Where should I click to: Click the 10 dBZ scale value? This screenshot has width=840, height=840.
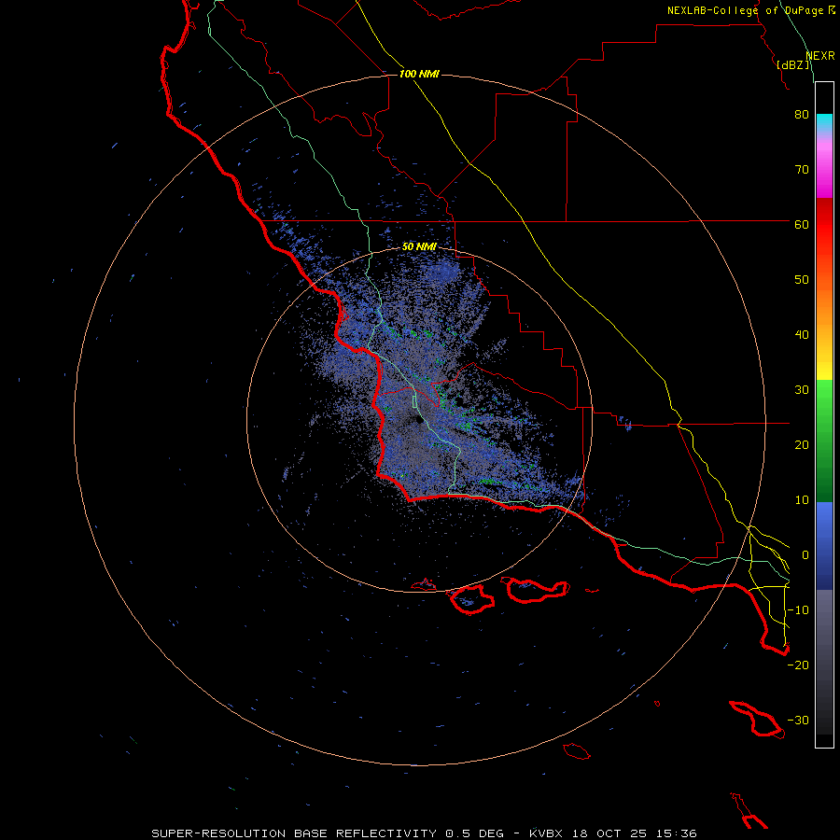pyautogui.click(x=802, y=500)
